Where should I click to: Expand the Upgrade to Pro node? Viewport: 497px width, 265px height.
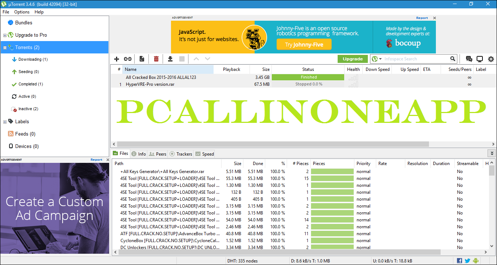click(x=5, y=35)
